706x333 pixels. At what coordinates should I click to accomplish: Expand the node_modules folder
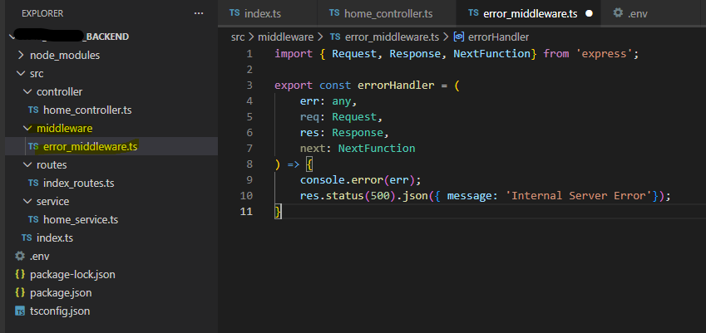tap(21, 55)
